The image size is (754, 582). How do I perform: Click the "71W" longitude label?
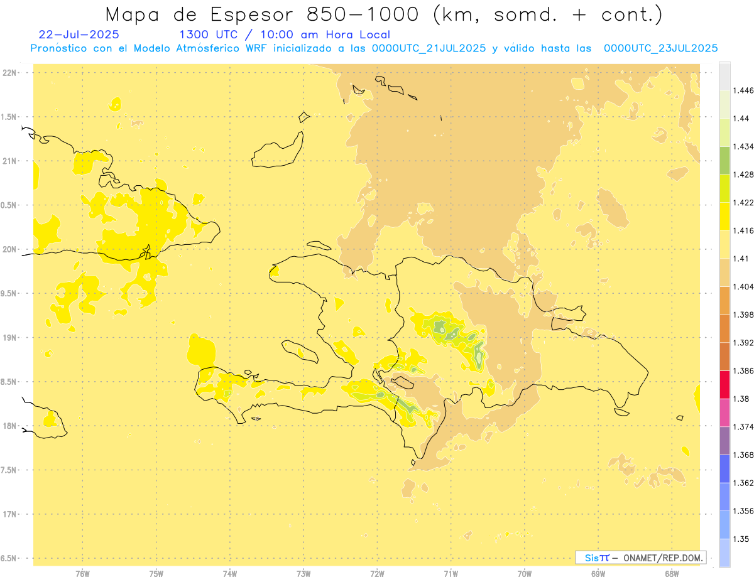tap(451, 574)
